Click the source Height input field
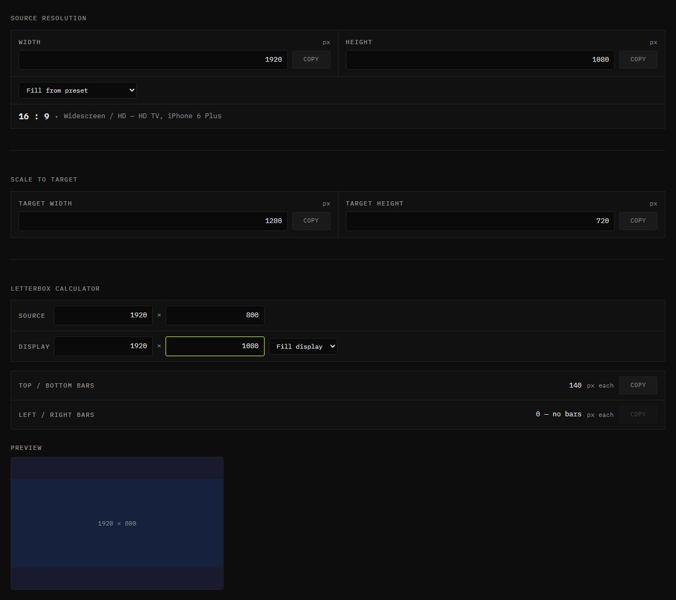 pos(480,60)
